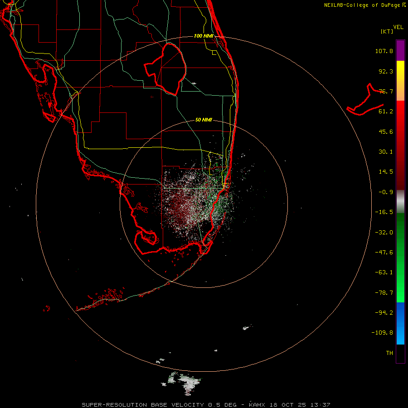Click the Lake Okeechobee outline

pyautogui.click(x=165, y=69)
